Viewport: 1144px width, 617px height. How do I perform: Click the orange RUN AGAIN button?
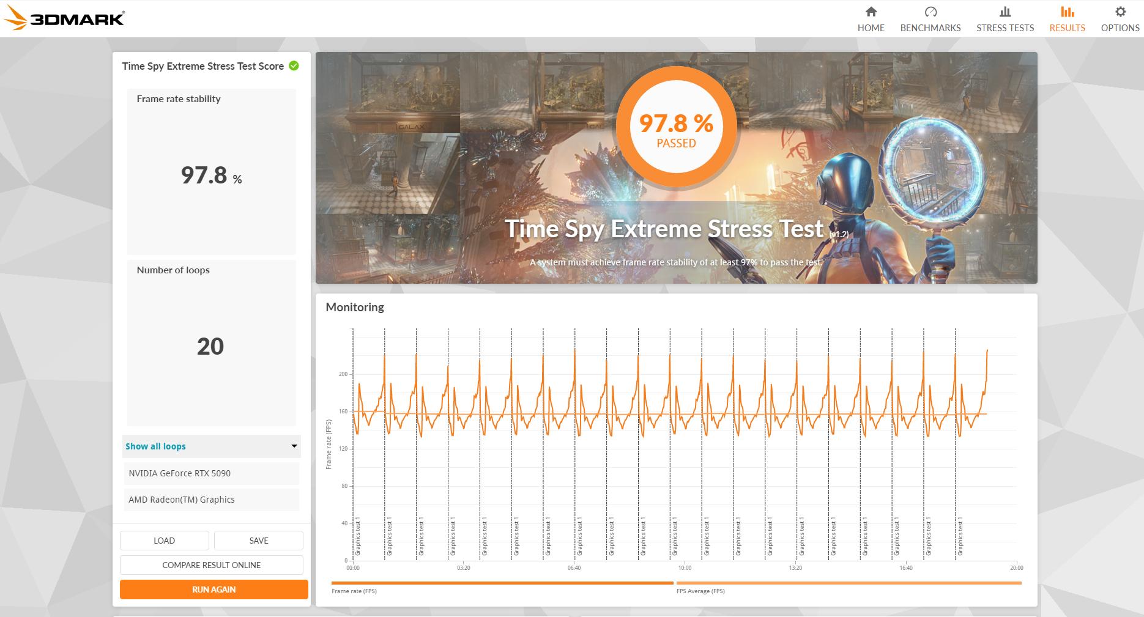coord(214,589)
